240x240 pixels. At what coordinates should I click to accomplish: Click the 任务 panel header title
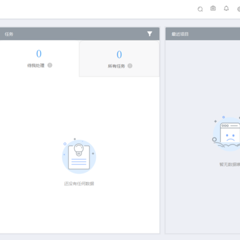(9, 34)
